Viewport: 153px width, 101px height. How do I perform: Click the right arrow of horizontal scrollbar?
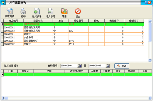150,98
